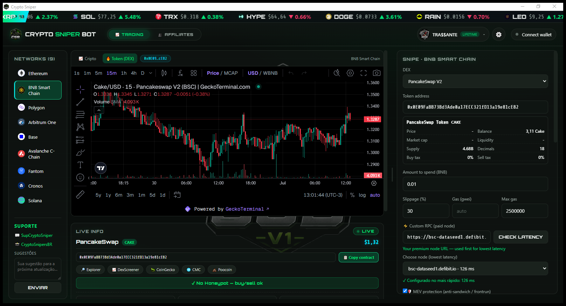The width and height of the screenshot is (566, 306).
Task: Select the Ethereum network
Action: [38, 73]
